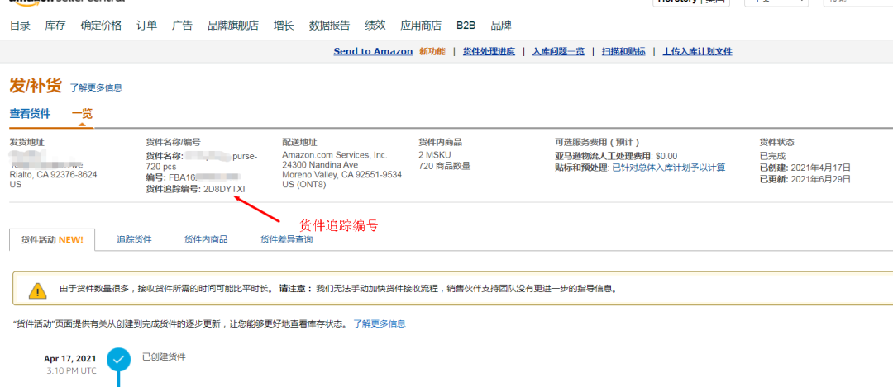Open the 货件差异查询 tab
This screenshot has width=893, height=387.
(287, 239)
